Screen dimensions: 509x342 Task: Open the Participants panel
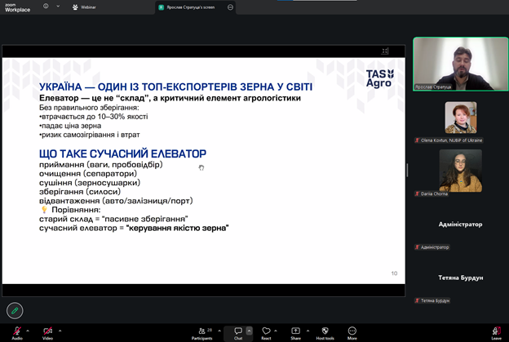pos(202,333)
